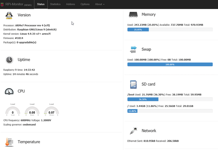Click the Uptime heading

pyautogui.click(x=24, y=60)
